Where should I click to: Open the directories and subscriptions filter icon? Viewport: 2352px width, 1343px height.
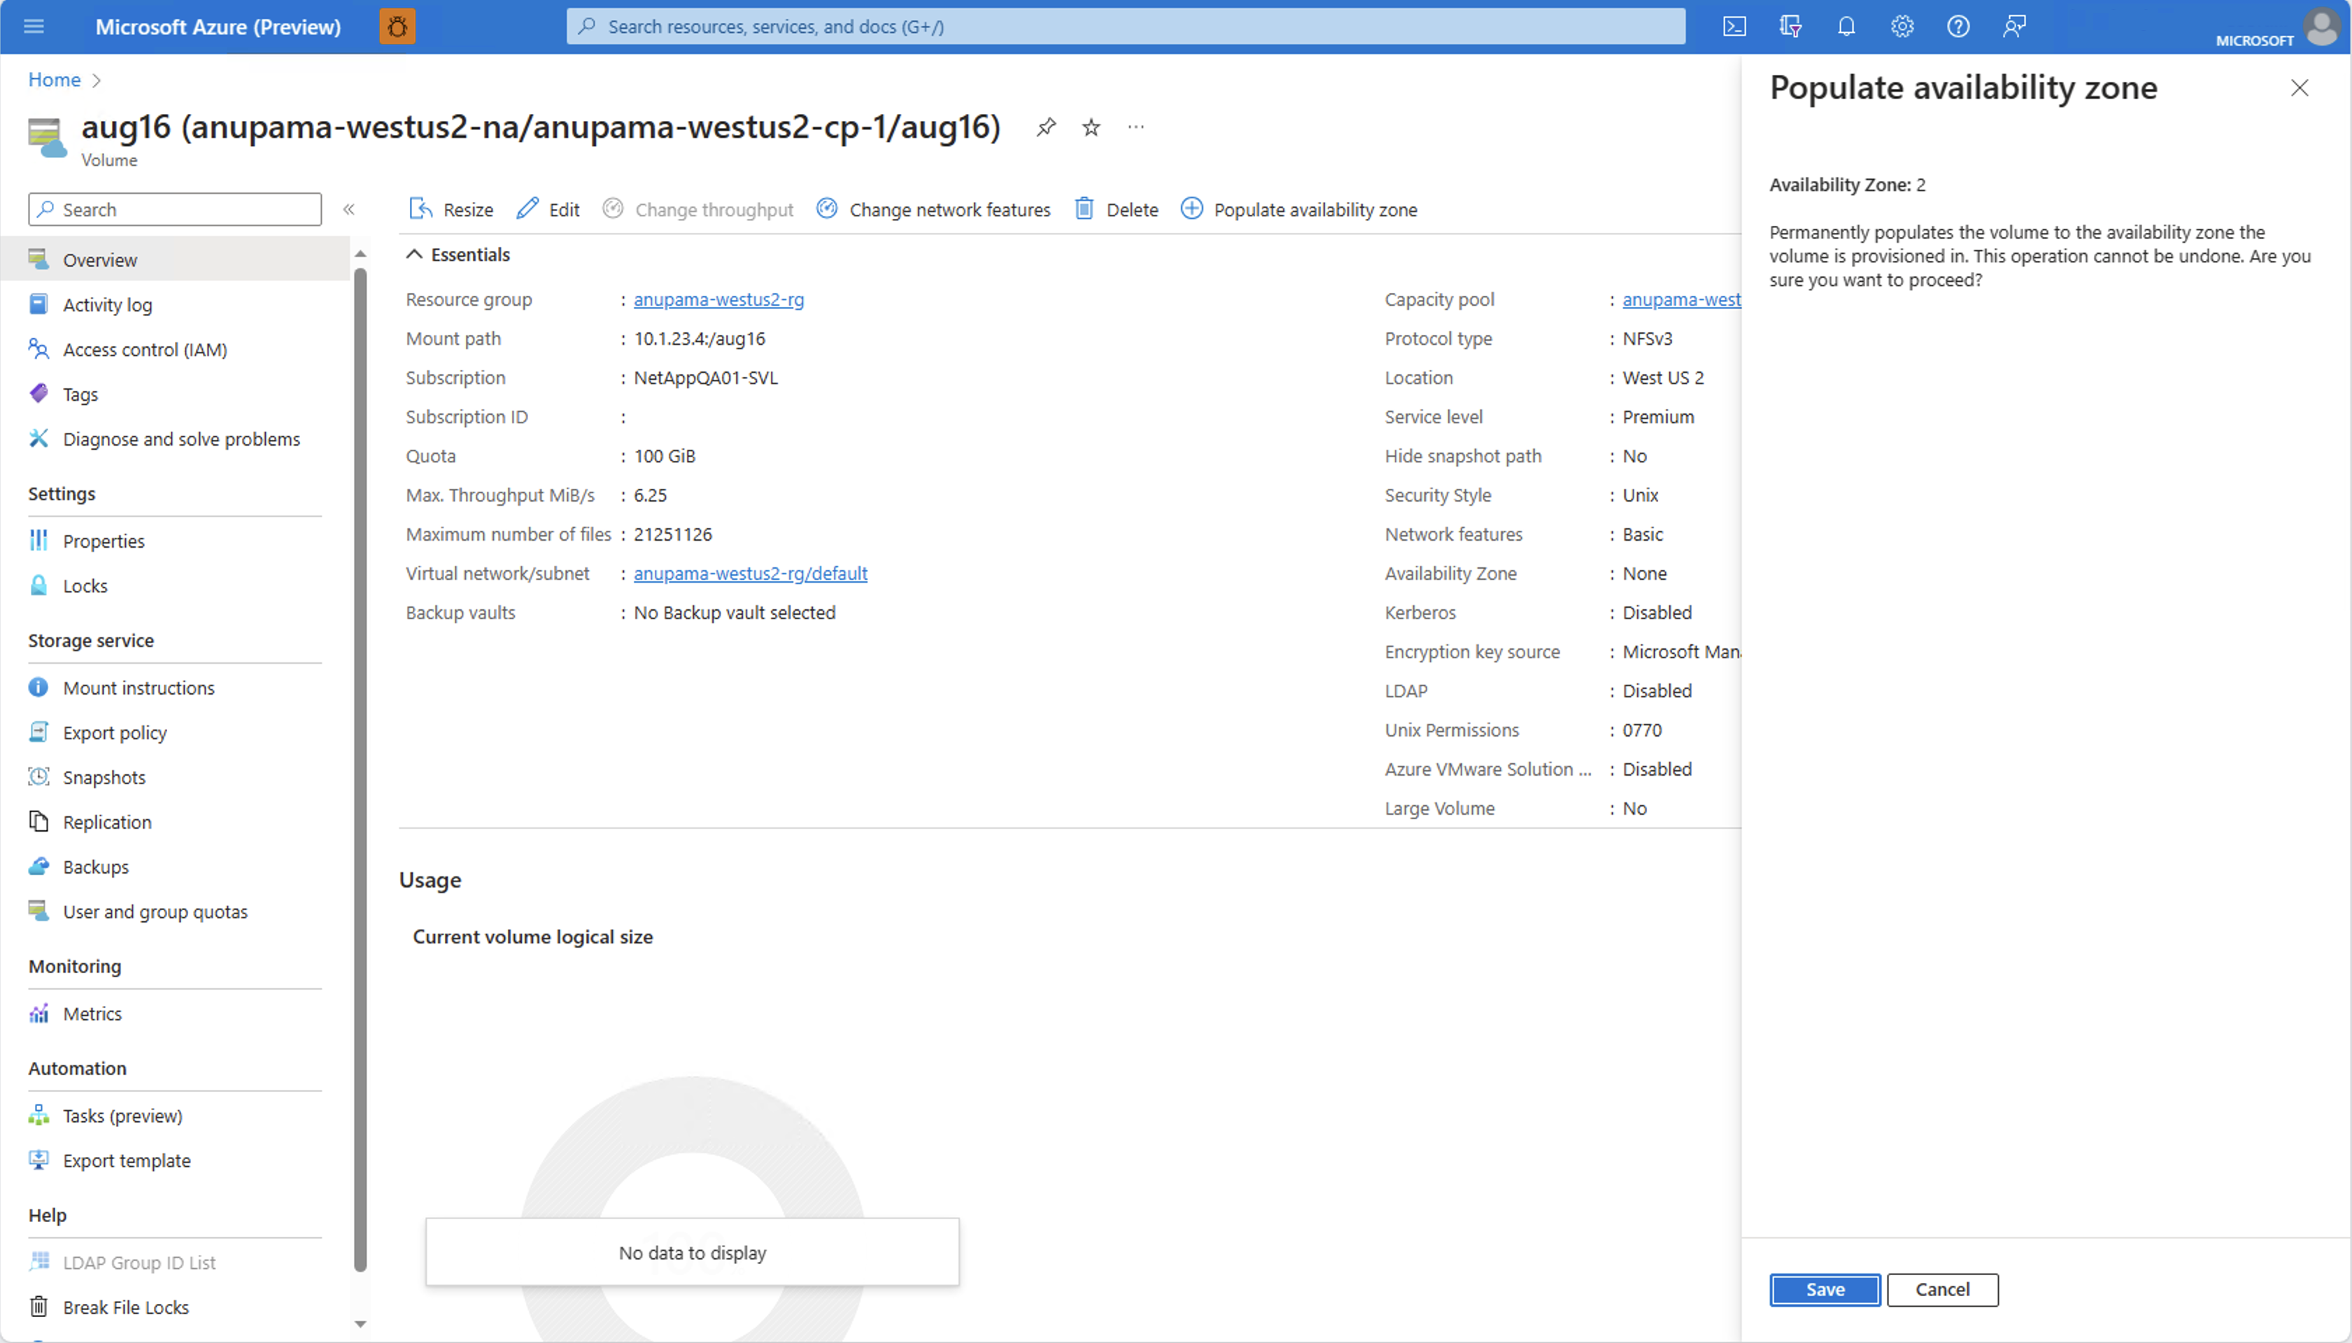coord(1790,27)
